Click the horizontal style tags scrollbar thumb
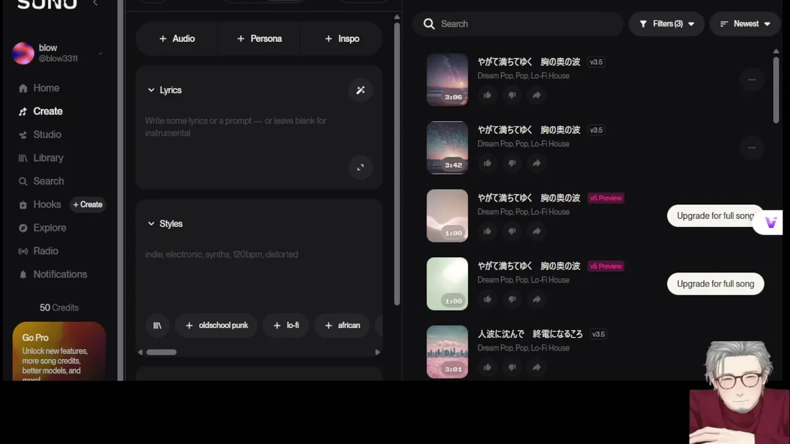Viewport: 790px width, 444px height. tap(161, 352)
